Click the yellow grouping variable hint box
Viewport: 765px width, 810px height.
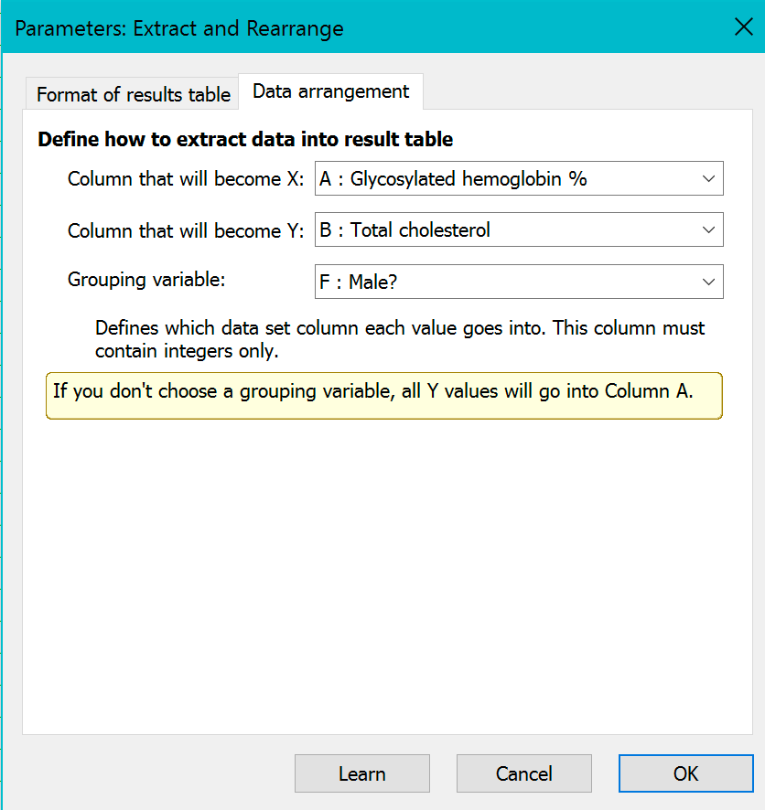383,394
